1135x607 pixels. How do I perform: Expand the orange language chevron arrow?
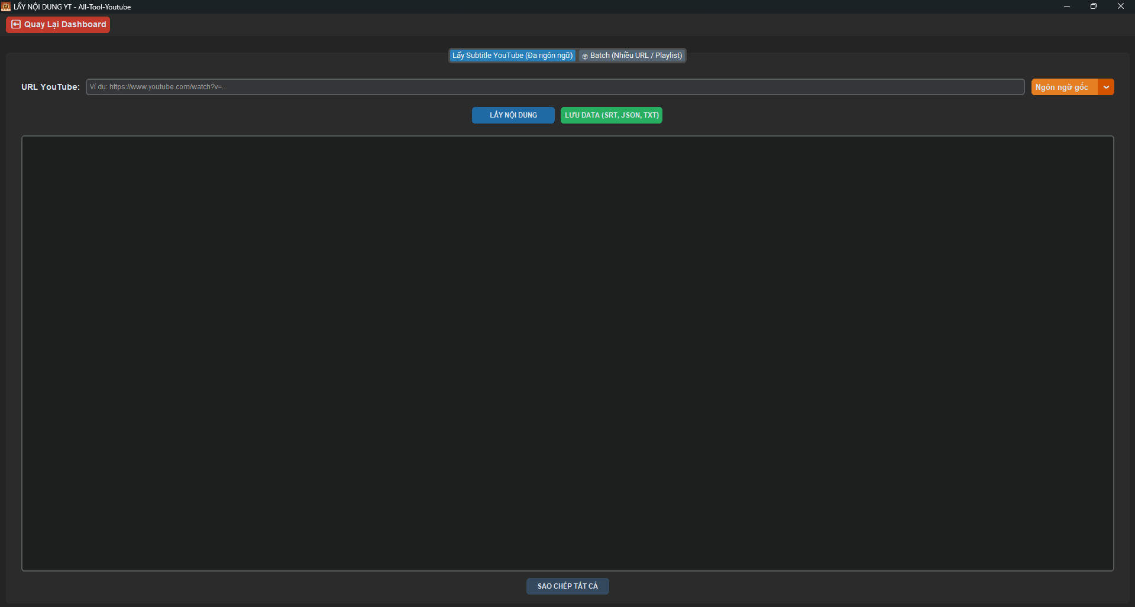[1106, 87]
